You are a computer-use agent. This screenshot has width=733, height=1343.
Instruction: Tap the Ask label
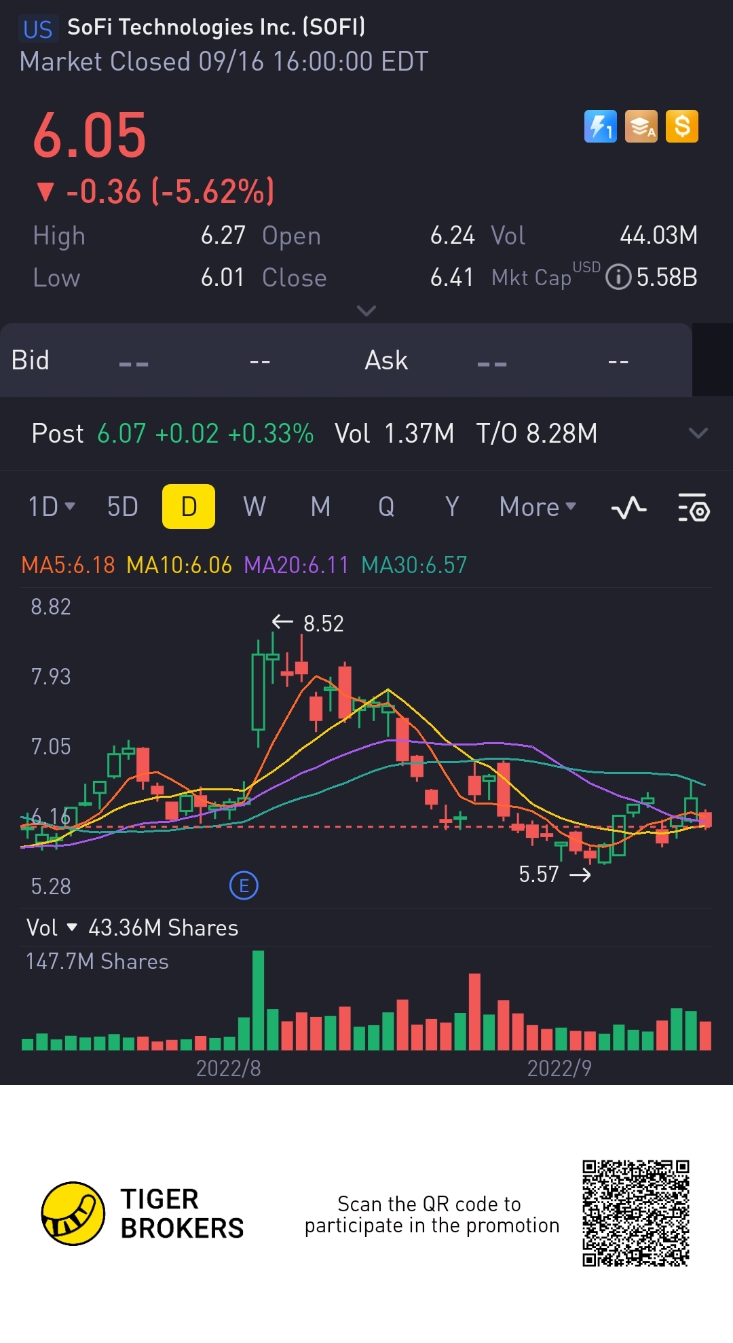(386, 361)
